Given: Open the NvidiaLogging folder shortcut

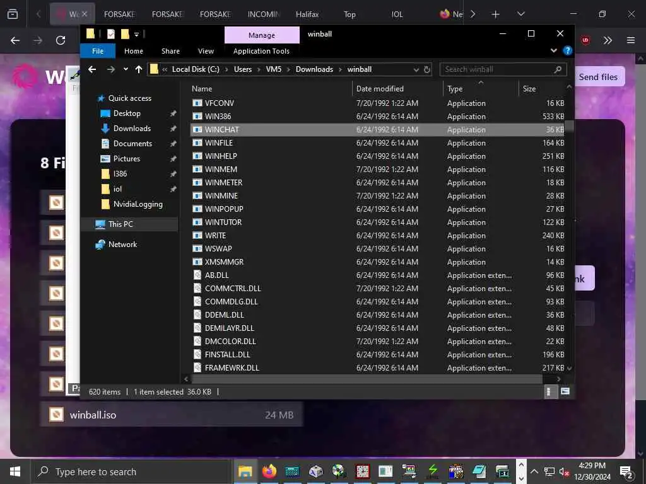Looking at the screenshot, I should tap(138, 204).
